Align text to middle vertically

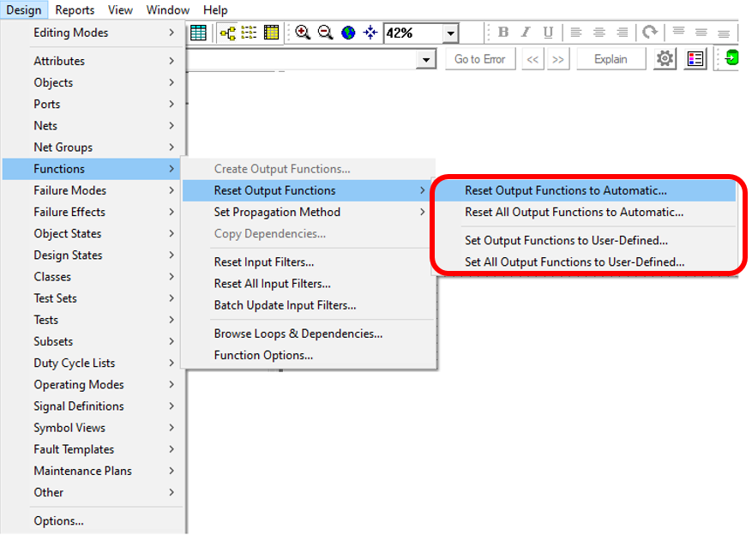(x=701, y=32)
